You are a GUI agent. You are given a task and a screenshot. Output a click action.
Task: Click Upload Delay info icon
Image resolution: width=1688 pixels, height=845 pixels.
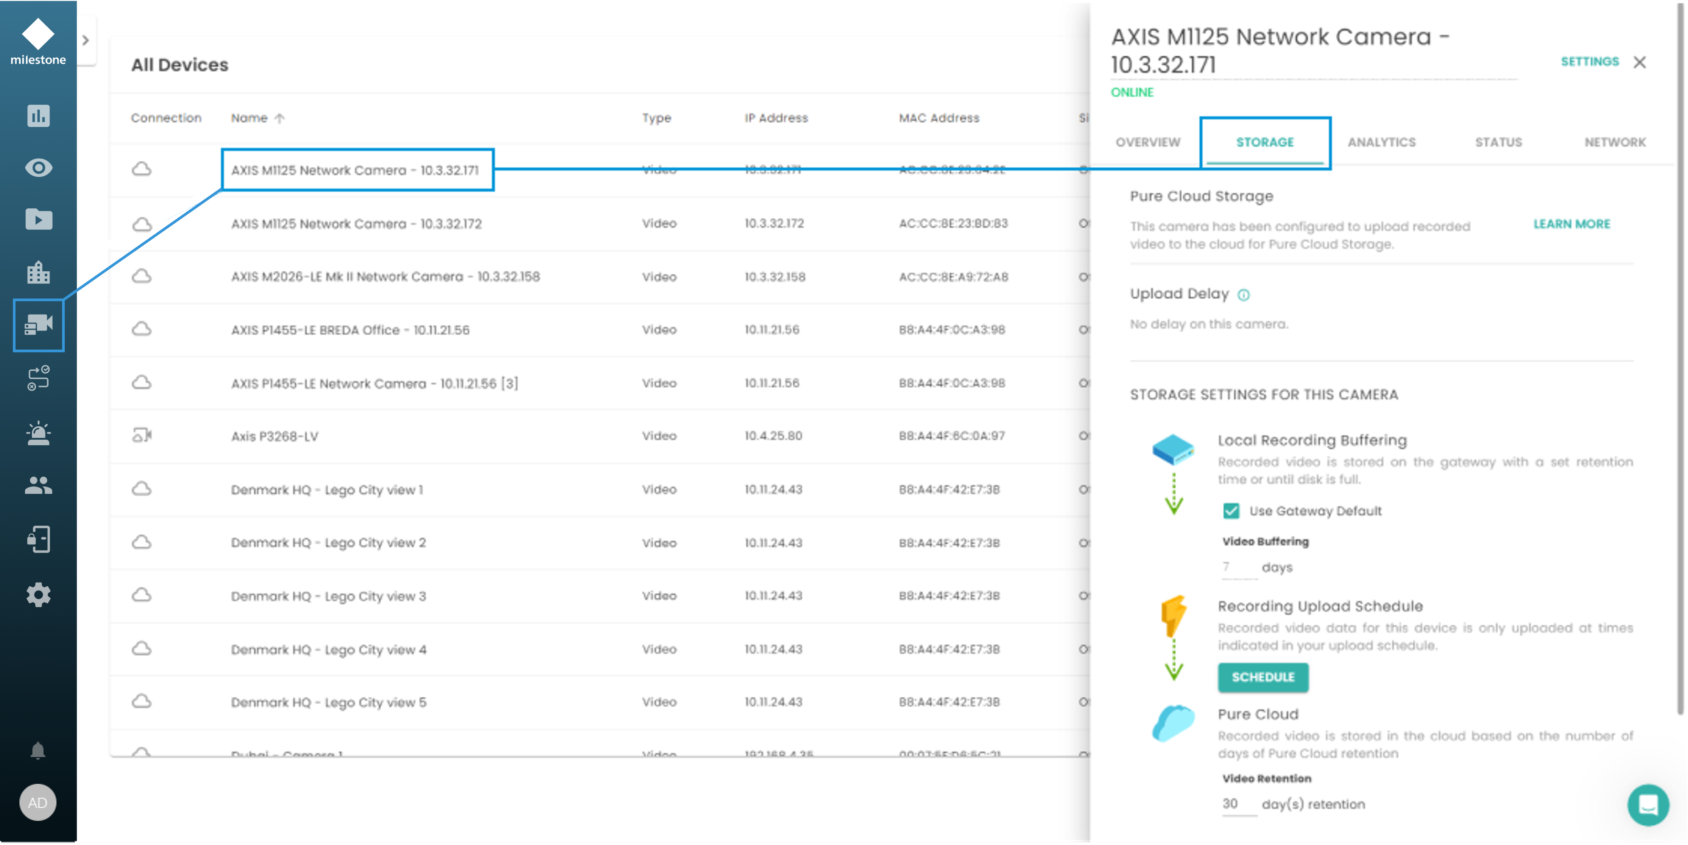click(1243, 295)
